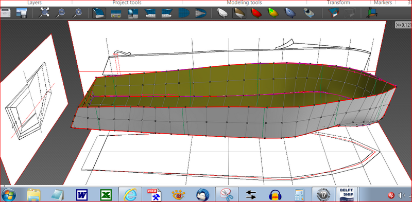Click the coordinate axes cube icon
Viewport: 412px width, 202px height.
coord(372,13)
